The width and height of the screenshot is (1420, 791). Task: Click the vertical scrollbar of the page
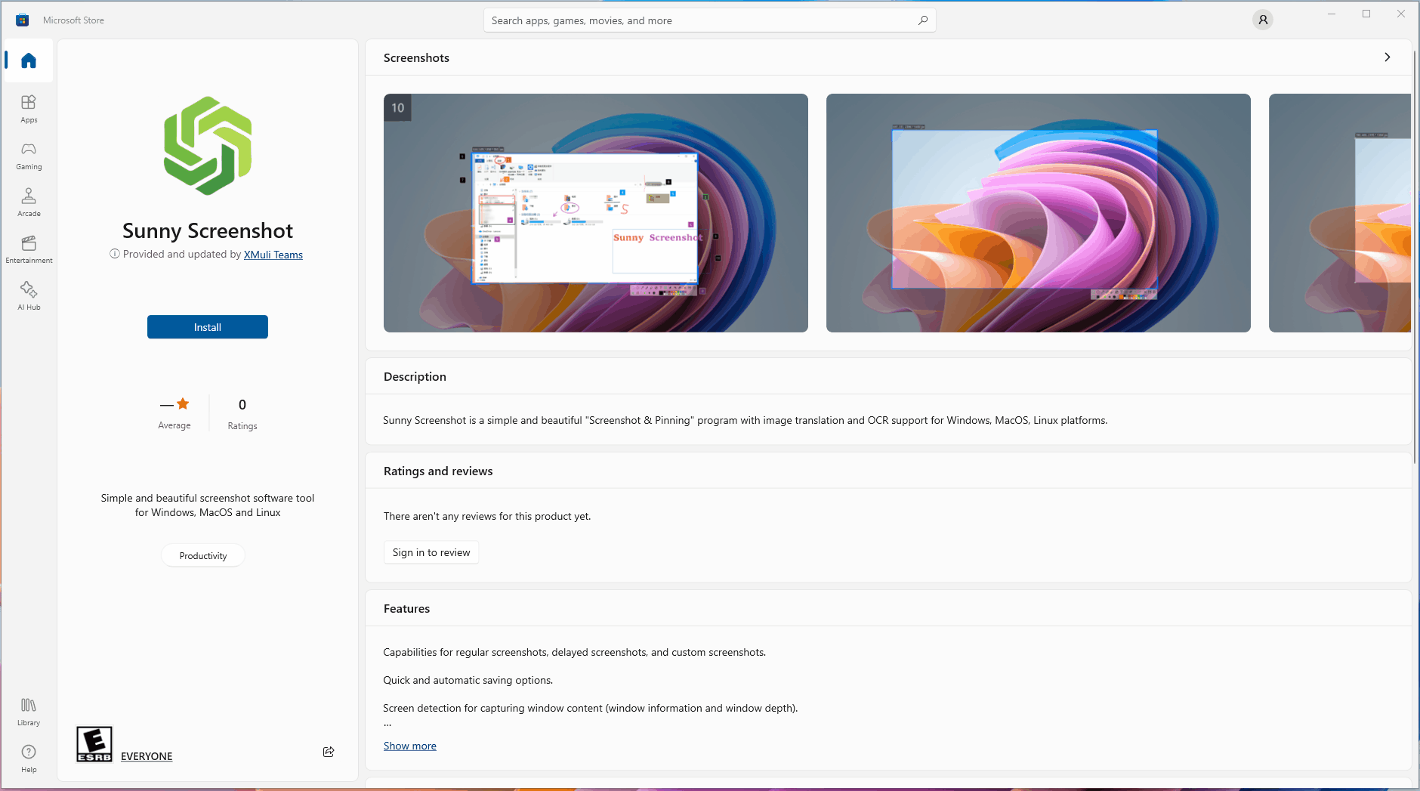(1415, 257)
